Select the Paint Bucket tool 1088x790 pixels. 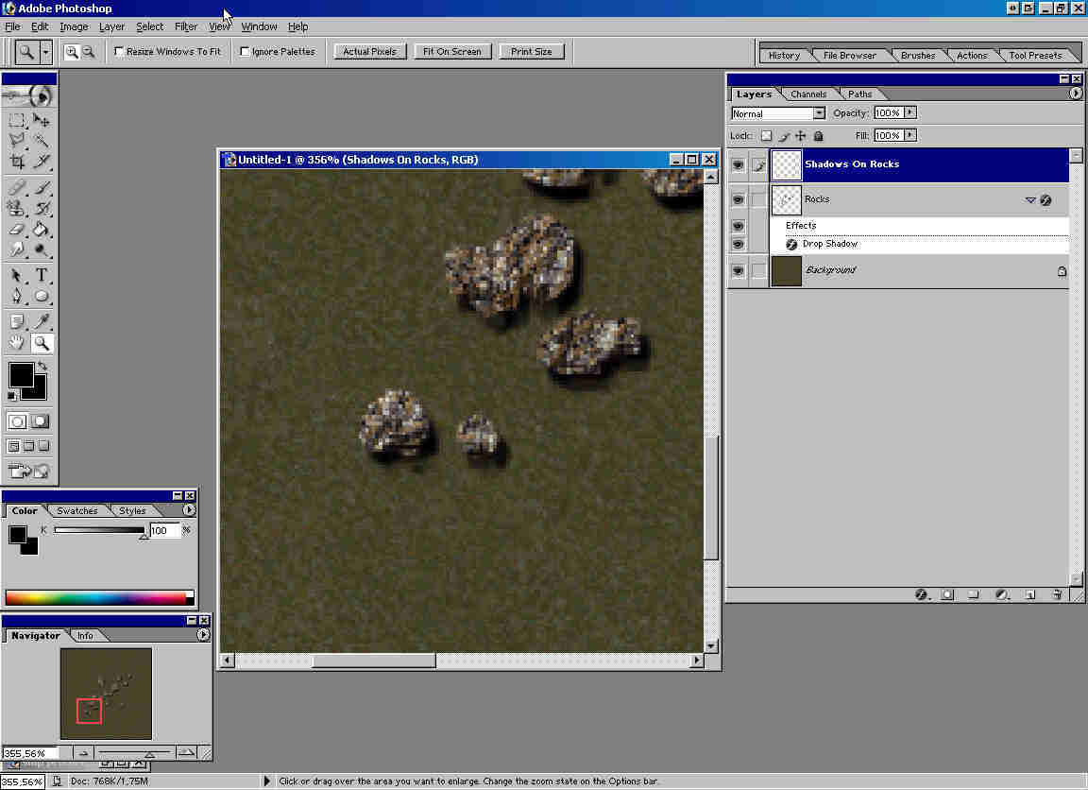click(42, 230)
